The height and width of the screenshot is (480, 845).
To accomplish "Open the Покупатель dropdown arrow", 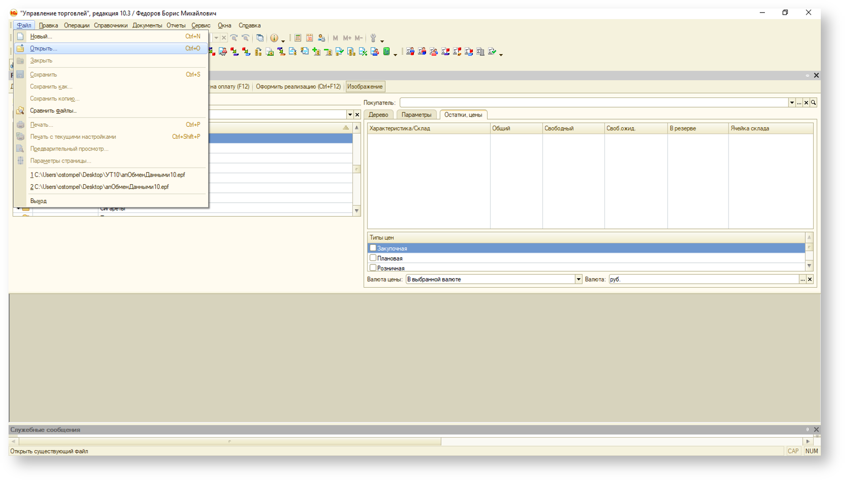I will [792, 102].
